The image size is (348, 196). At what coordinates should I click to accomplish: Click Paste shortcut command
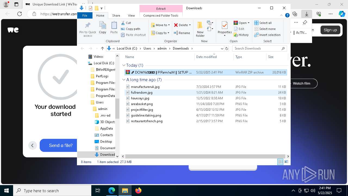[x=133, y=35]
